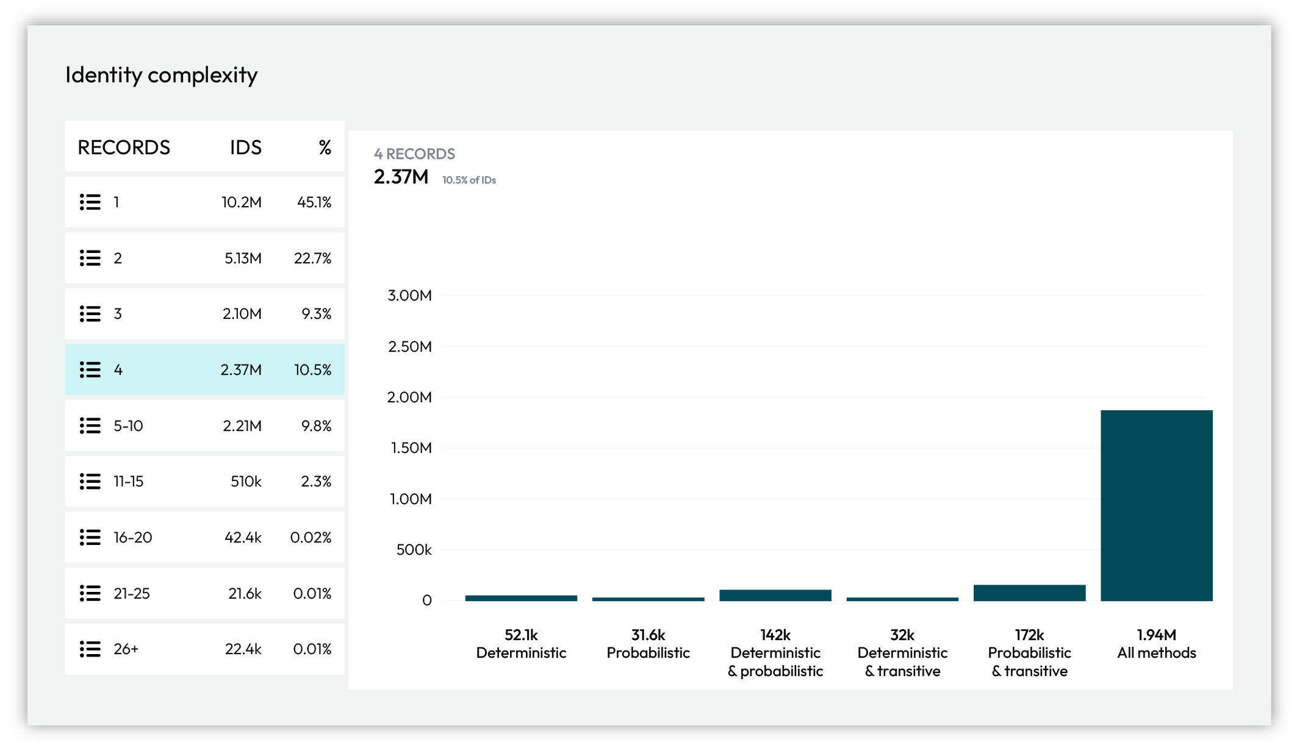Click the Probabilistic bar
The height and width of the screenshot is (751, 1297).
647,599
